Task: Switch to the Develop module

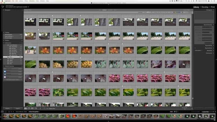Action: coord(205,7)
